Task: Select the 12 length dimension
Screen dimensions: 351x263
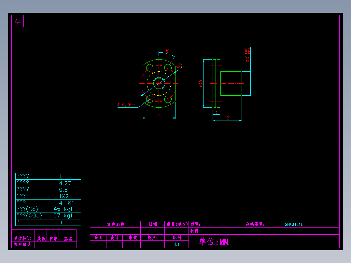Action: (227, 118)
